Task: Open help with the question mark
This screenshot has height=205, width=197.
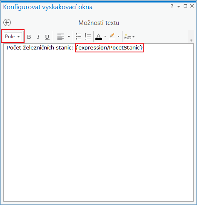Action: click(172, 6)
